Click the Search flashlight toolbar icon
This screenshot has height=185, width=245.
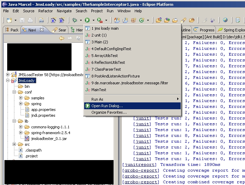183,20
